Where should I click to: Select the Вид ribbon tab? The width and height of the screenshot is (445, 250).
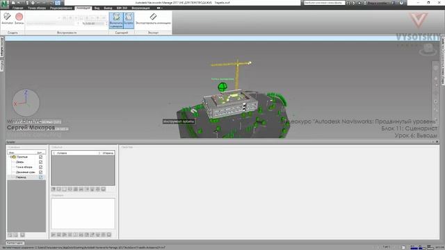coord(97,8)
